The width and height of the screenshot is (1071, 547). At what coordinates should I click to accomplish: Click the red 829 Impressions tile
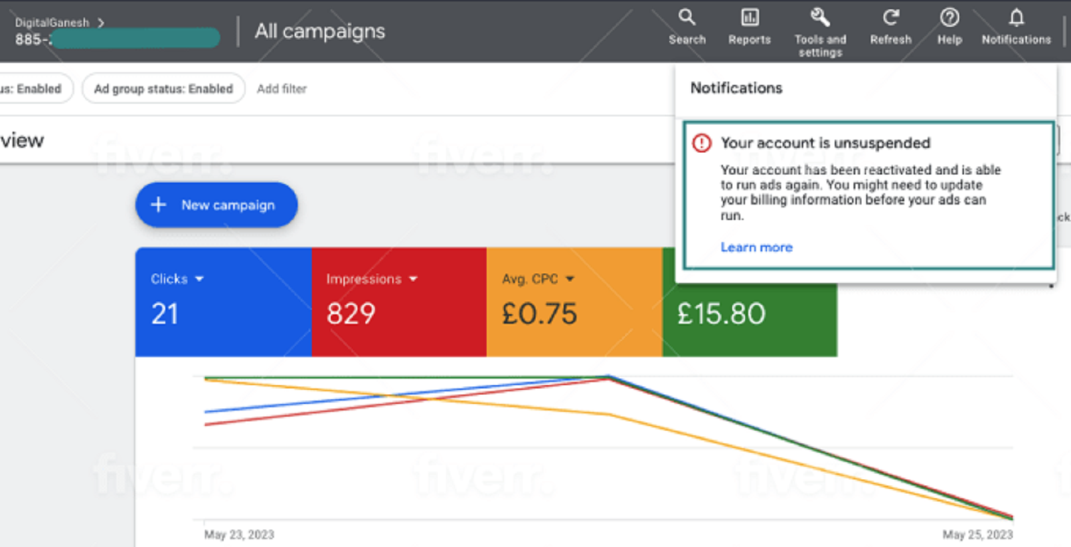point(399,314)
